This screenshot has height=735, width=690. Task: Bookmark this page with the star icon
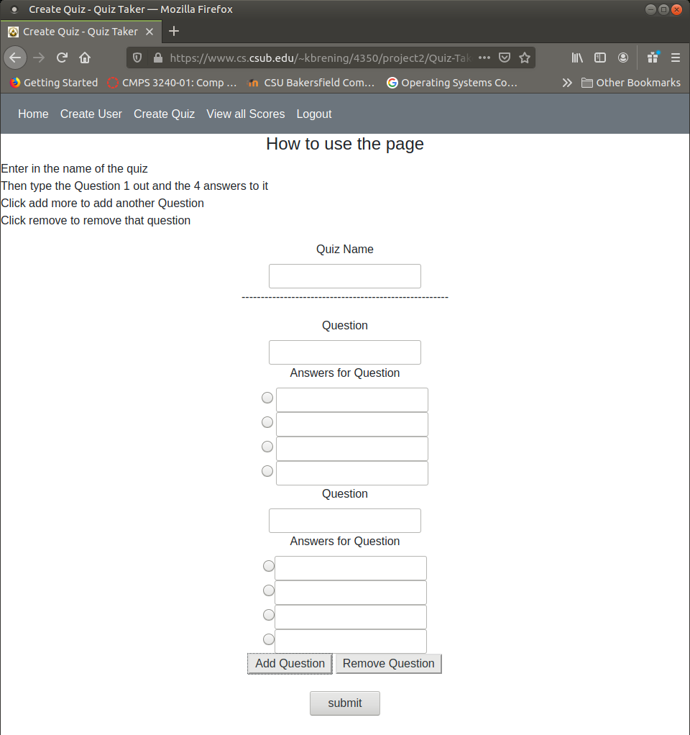[x=525, y=58]
